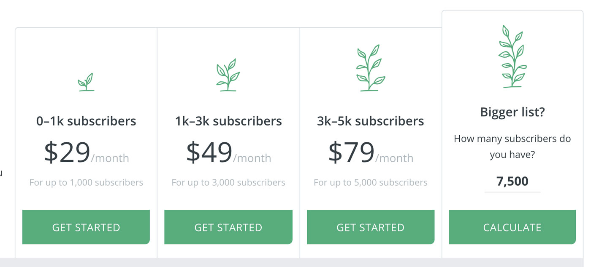Click the $79/month price
The image size is (591, 267).
[371, 152]
